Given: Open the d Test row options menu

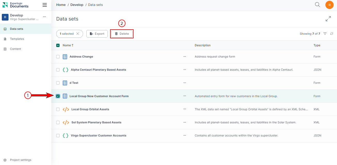Looking at the screenshot, I should click(x=185, y=83).
